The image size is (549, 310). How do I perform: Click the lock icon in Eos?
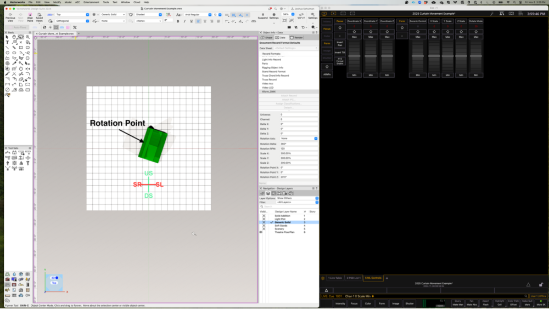tap(541, 284)
